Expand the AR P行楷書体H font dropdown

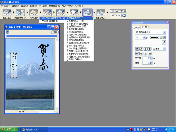click(x=164, y=32)
